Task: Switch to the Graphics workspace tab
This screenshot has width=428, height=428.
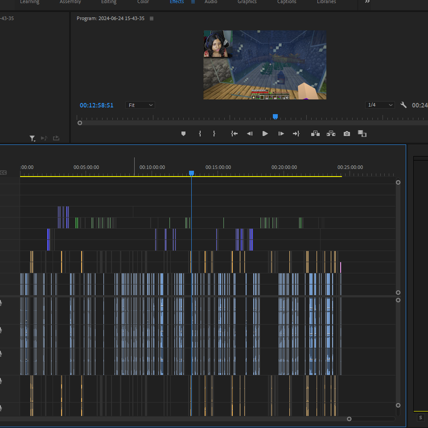Action: 247,2
